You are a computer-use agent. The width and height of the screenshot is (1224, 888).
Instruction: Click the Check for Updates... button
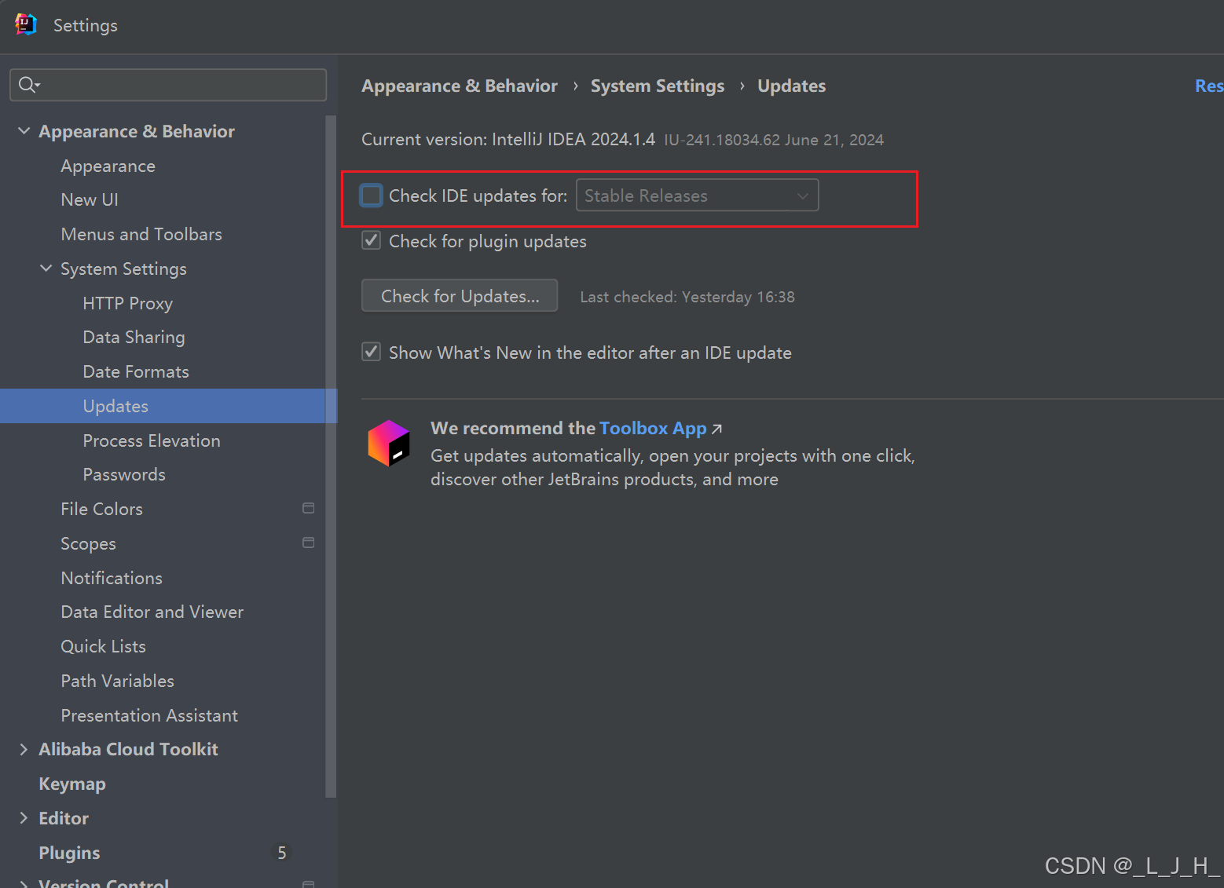pyautogui.click(x=460, y=296)
